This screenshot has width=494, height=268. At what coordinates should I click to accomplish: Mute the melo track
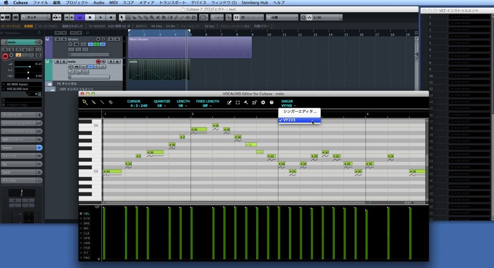57,62
